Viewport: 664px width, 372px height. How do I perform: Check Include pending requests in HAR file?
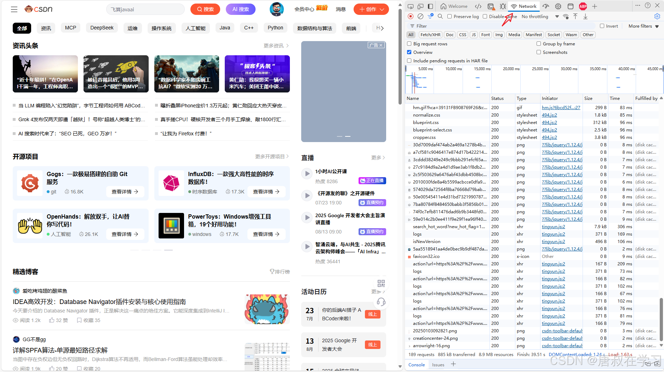point(409,61)
